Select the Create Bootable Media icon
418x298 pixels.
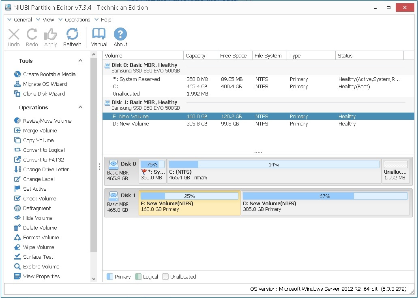17,74
